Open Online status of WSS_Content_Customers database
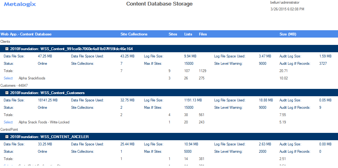Viewport: 338px width, 168px height. coord(42,108)
